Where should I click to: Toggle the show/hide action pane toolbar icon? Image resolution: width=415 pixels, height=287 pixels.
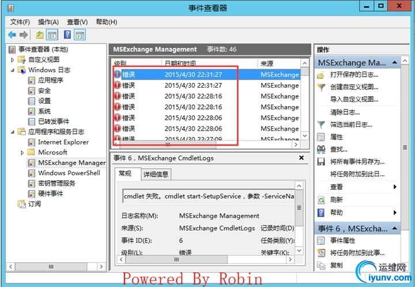point(80,35)
